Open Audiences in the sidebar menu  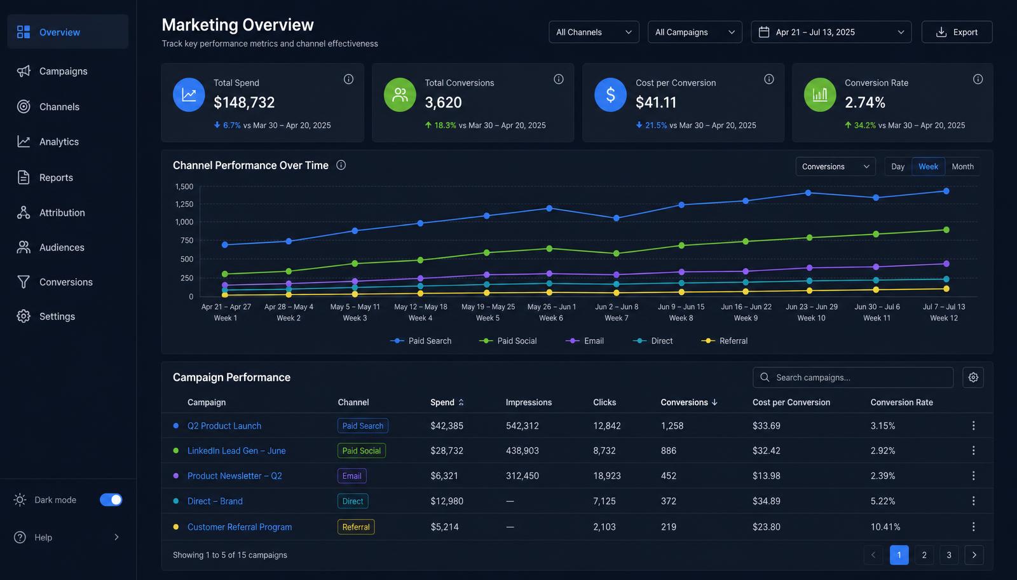coord(68,247)
